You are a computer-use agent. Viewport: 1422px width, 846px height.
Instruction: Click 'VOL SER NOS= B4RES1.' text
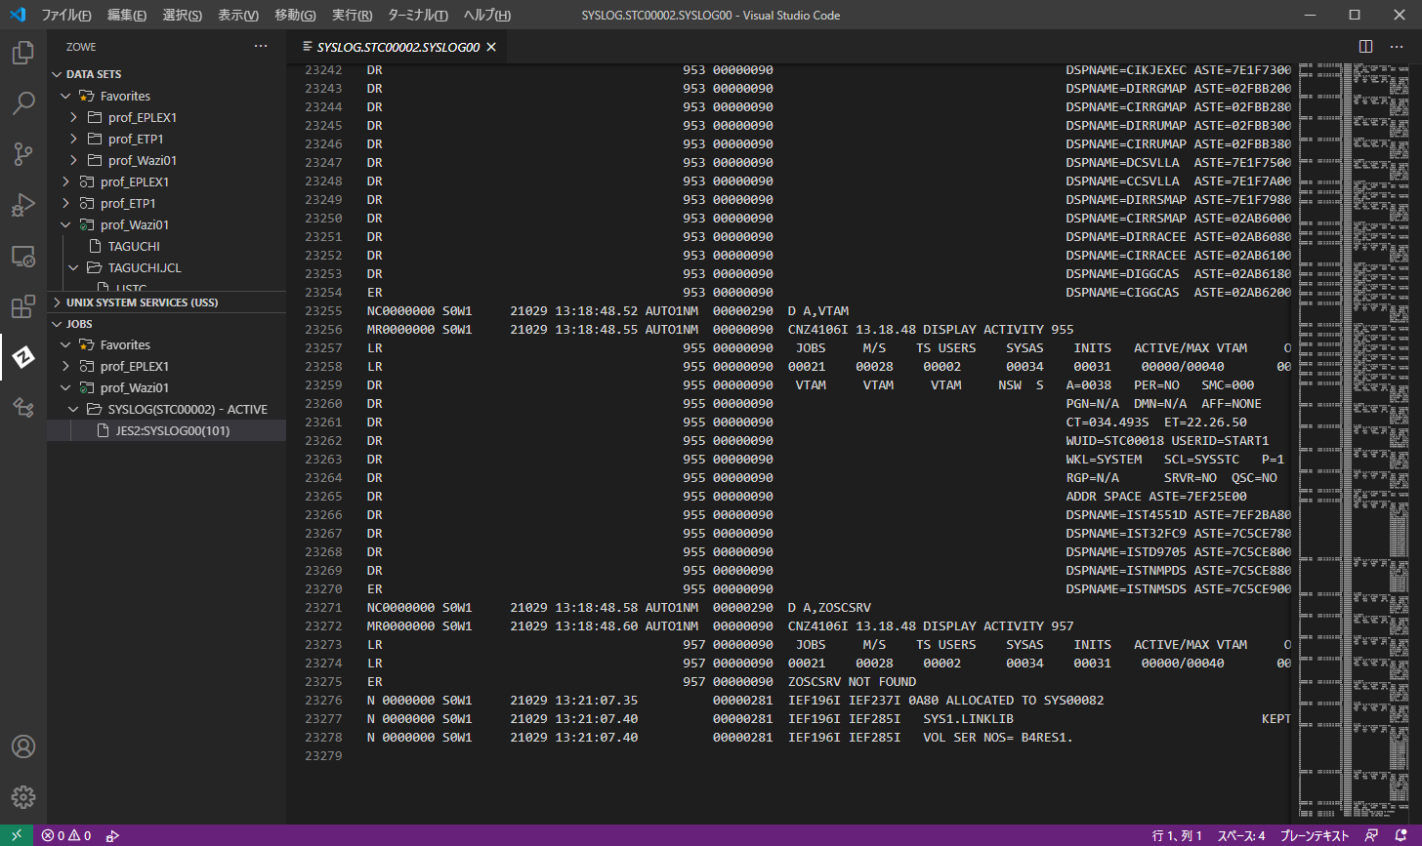(998, 737)
